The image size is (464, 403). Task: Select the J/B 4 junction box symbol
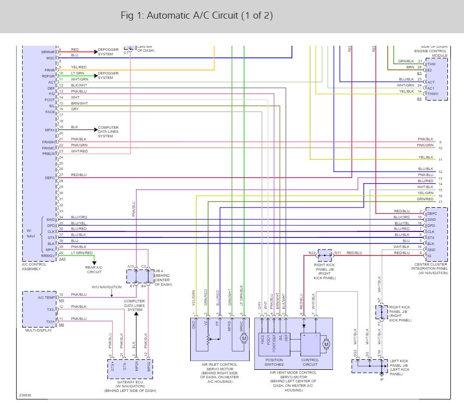coord(140,276)
